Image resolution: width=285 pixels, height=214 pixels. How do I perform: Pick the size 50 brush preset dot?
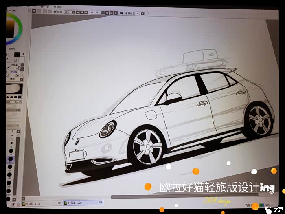10,159
